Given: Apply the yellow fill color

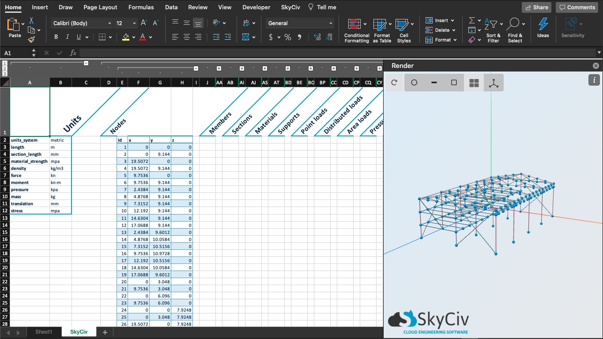Looking at the screenshot, I should click(126, 37).
